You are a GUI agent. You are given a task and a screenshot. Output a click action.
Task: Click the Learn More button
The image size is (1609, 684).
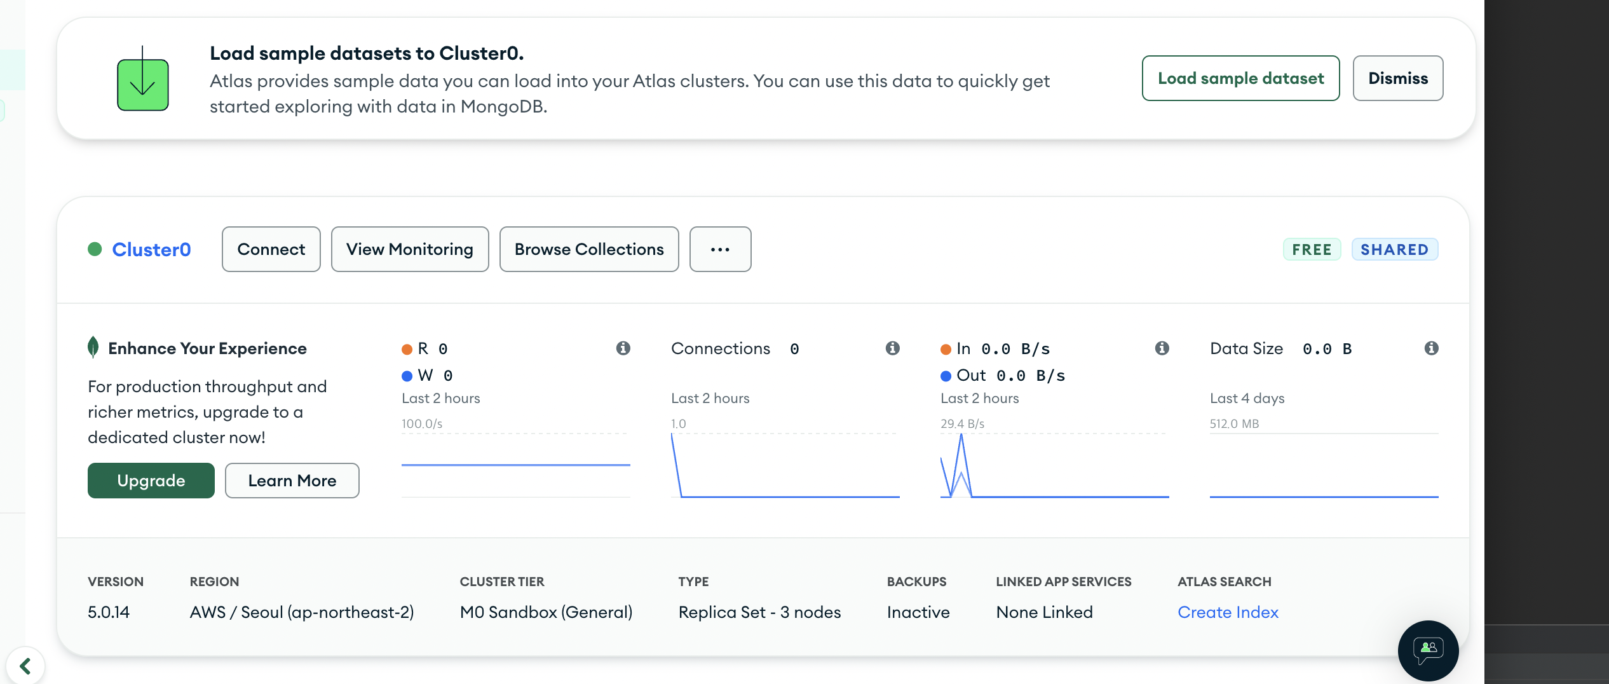[292, 481]
